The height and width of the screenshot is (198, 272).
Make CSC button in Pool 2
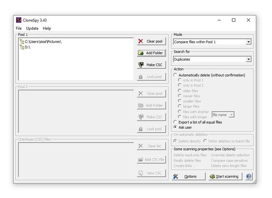tap(151, 117)
